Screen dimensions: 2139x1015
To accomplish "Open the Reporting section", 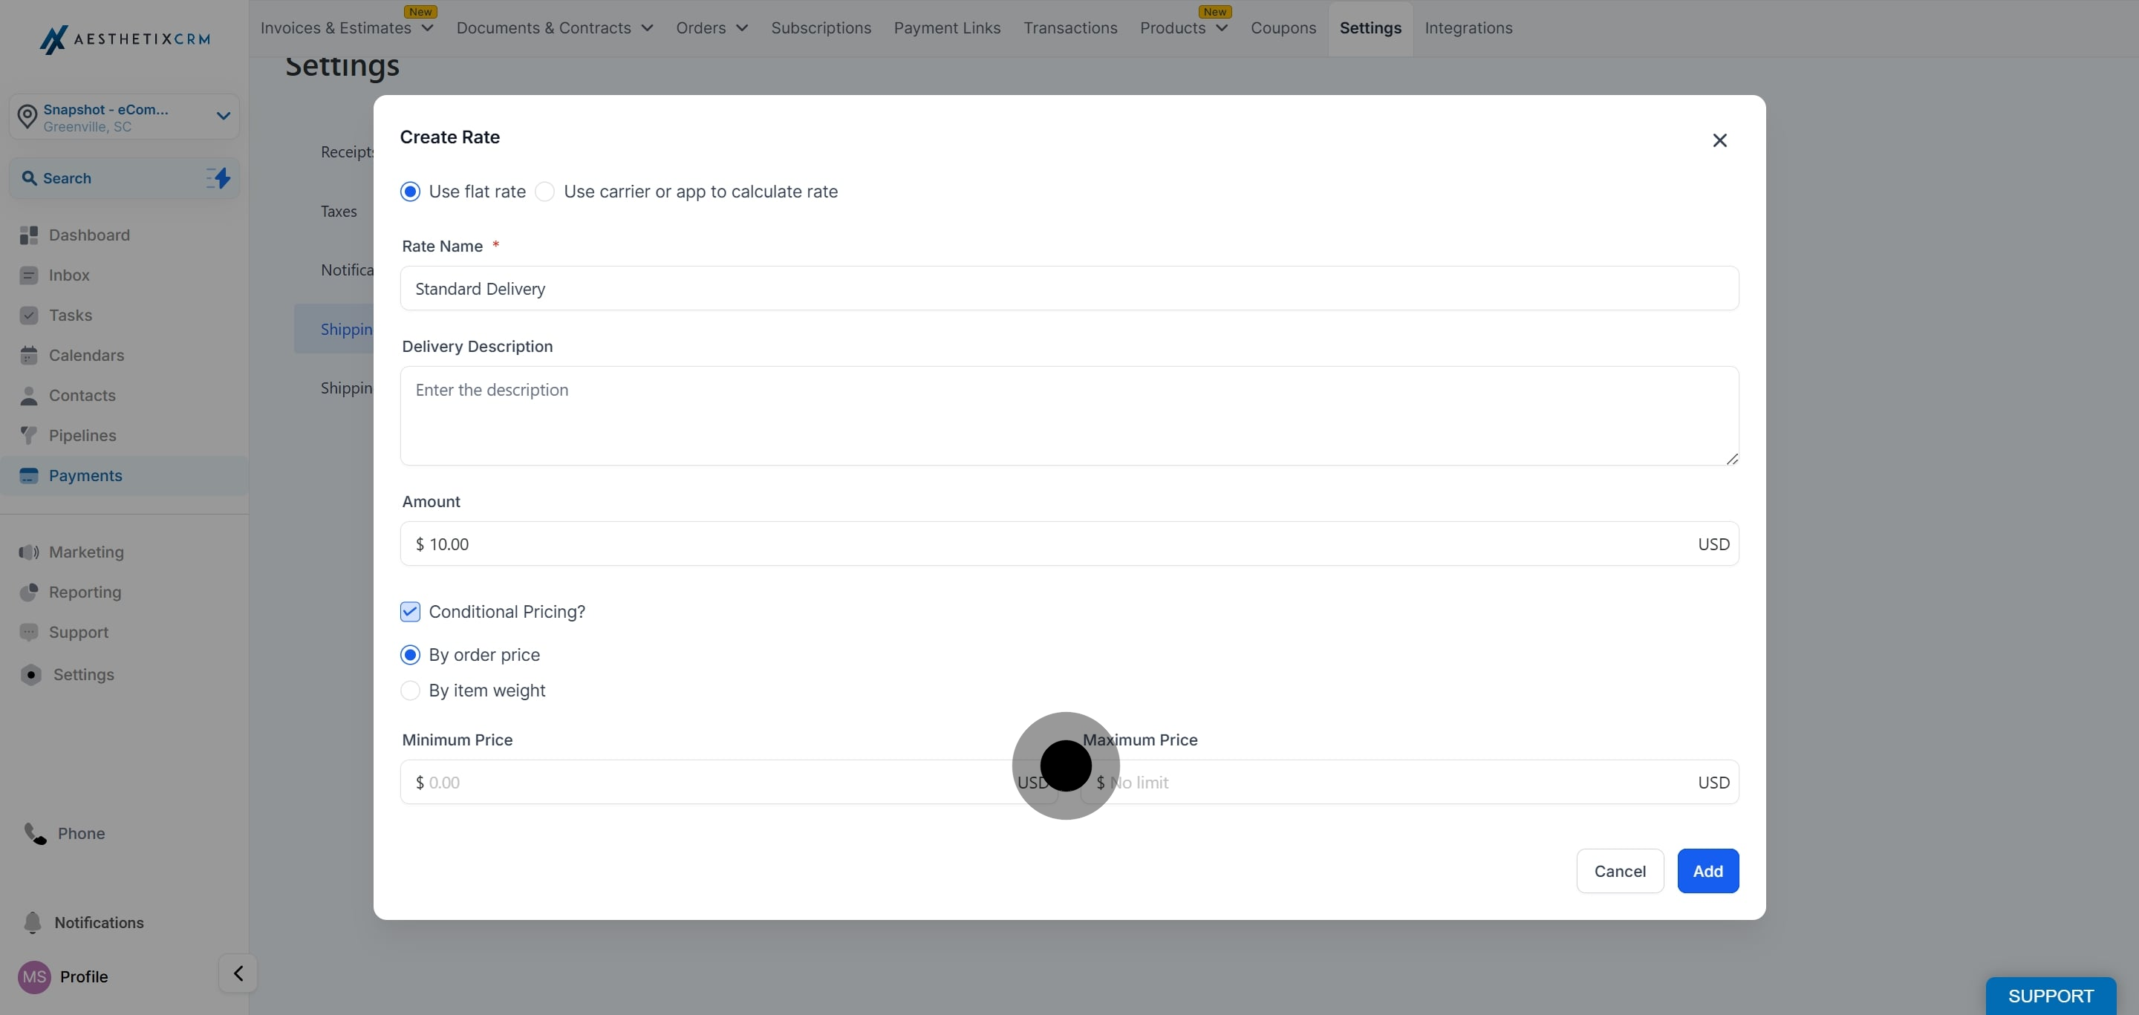I will [85, 592].
